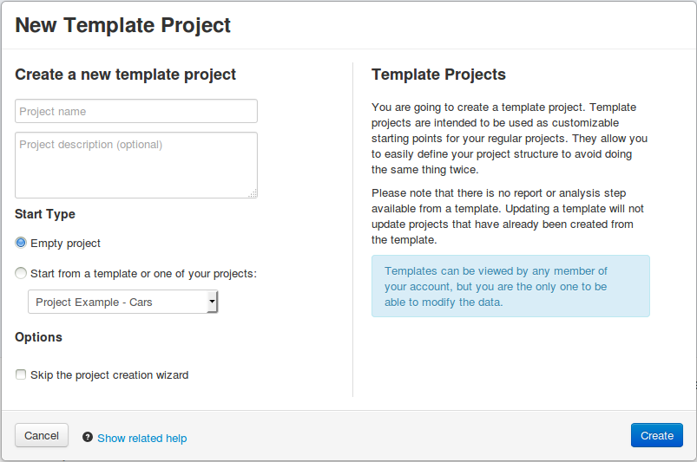Click inside the Project description text area
This screenshot has width=697, height=462.
[x=136, y=165]
